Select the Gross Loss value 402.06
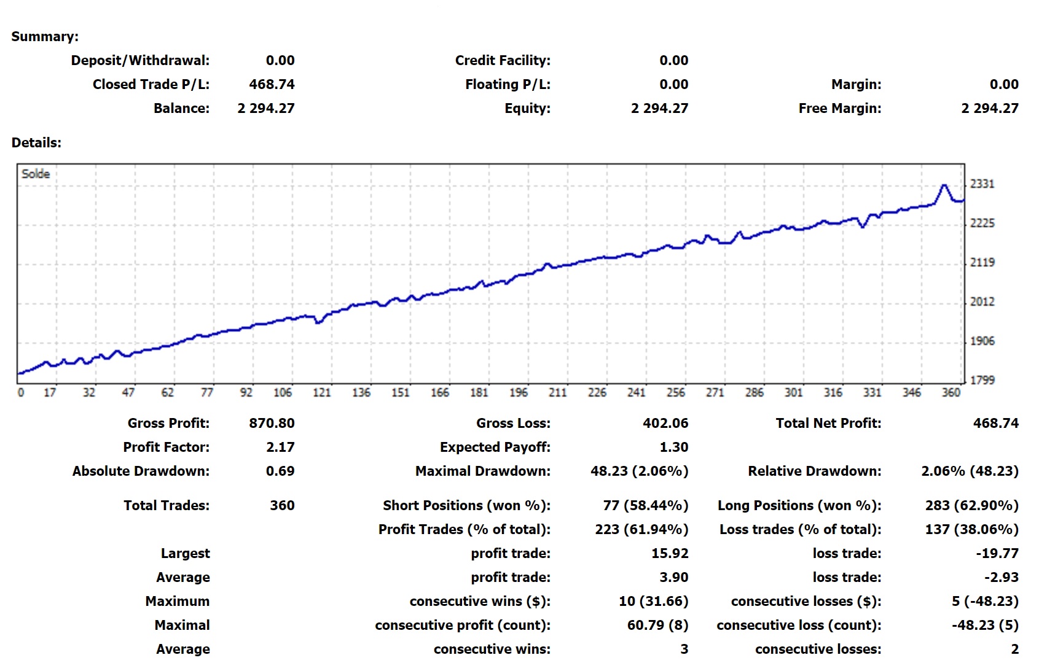This screenshot has height=663, width=1039. (x=665, y=423)
